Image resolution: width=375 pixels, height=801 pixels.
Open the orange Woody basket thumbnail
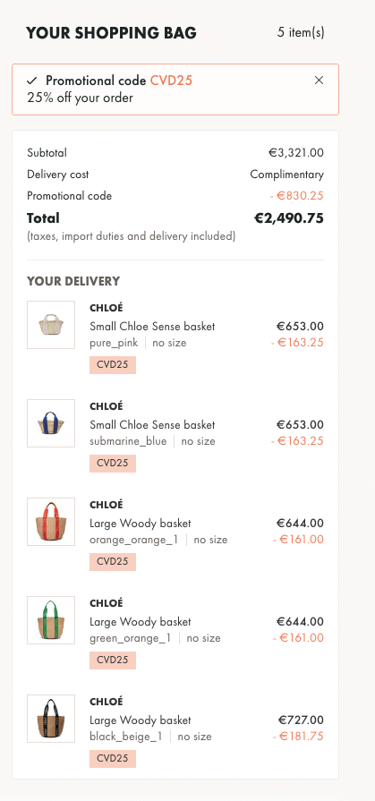coord(51,522)
